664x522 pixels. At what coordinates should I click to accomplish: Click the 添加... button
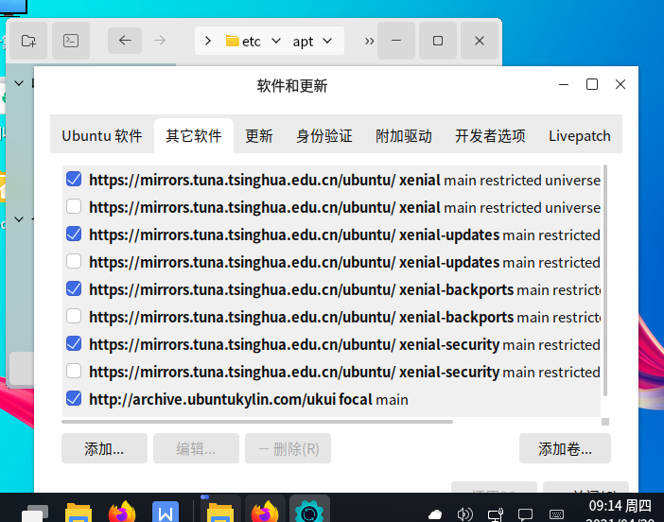coord(104,448)
